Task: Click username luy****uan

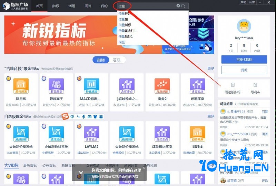Action: pyautogui.click(x=244, y=38)
